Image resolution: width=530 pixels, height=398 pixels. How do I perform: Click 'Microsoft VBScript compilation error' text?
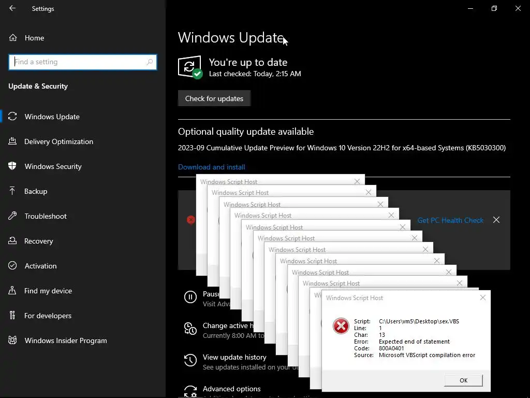pos(427,355)
